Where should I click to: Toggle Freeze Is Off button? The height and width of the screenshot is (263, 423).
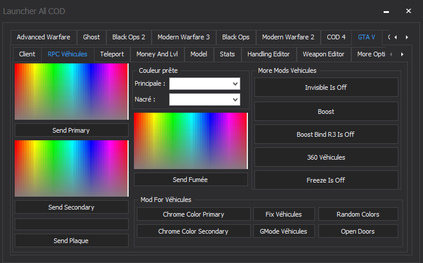pyautogui.click(x=326, y=180)
